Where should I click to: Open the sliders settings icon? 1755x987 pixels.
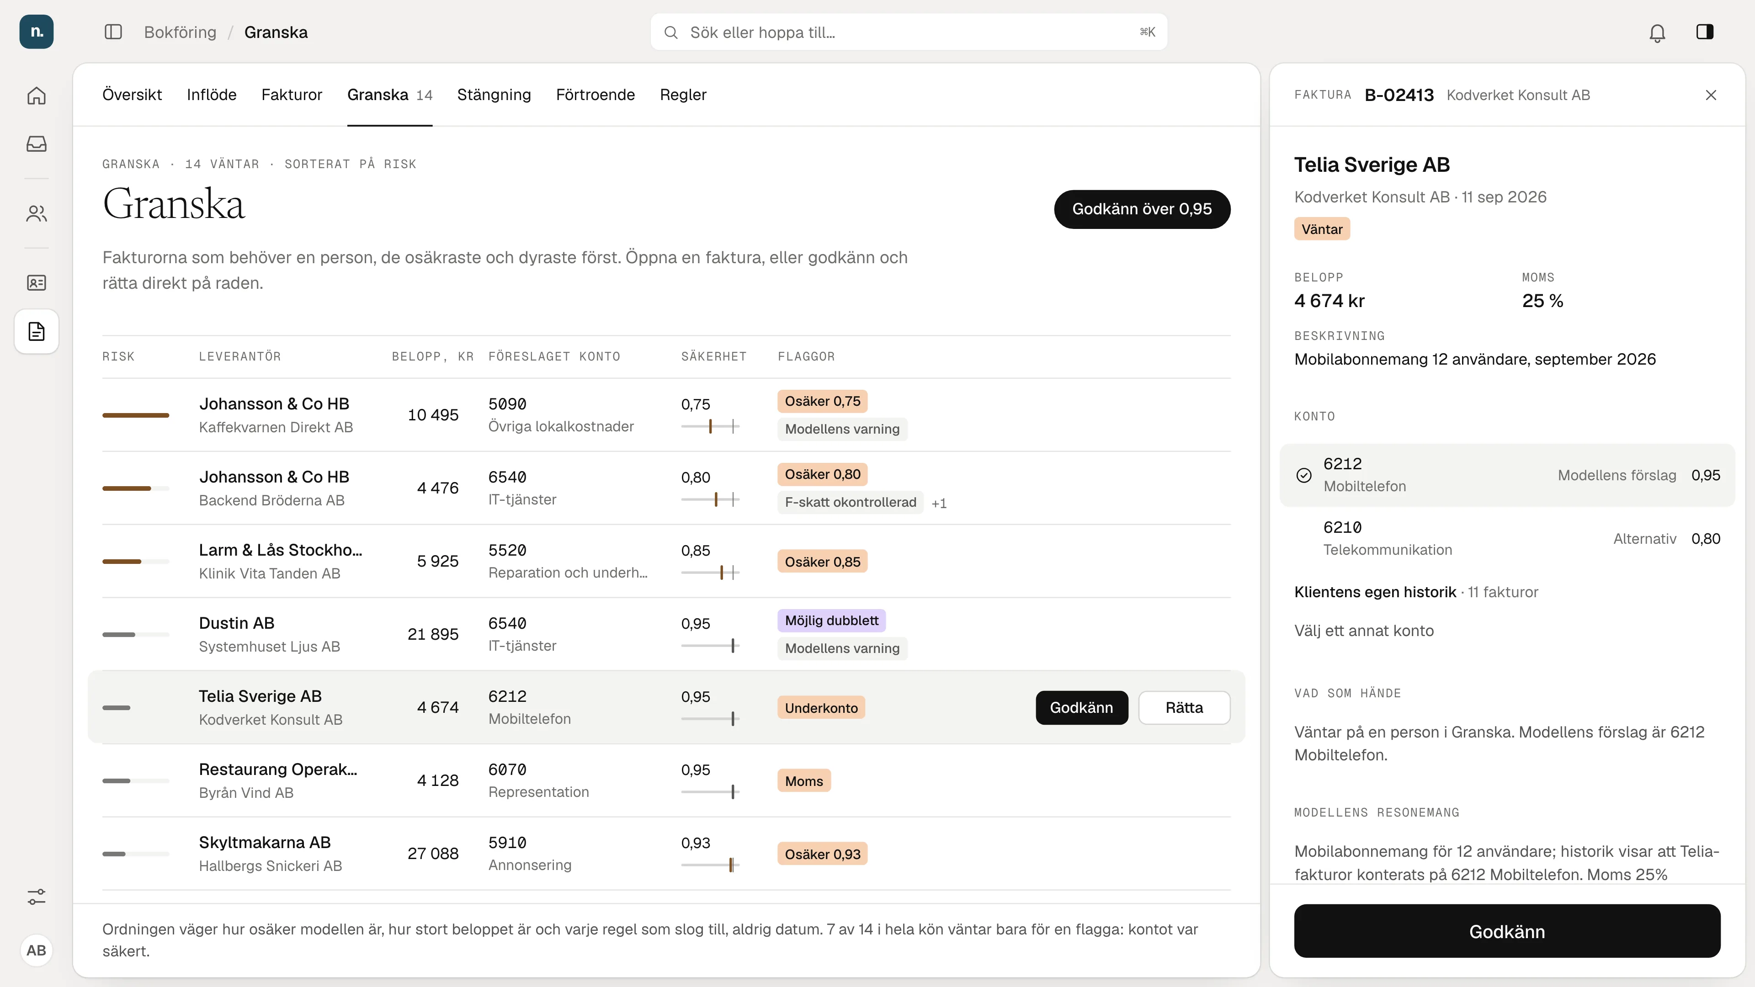coord(36,897)
